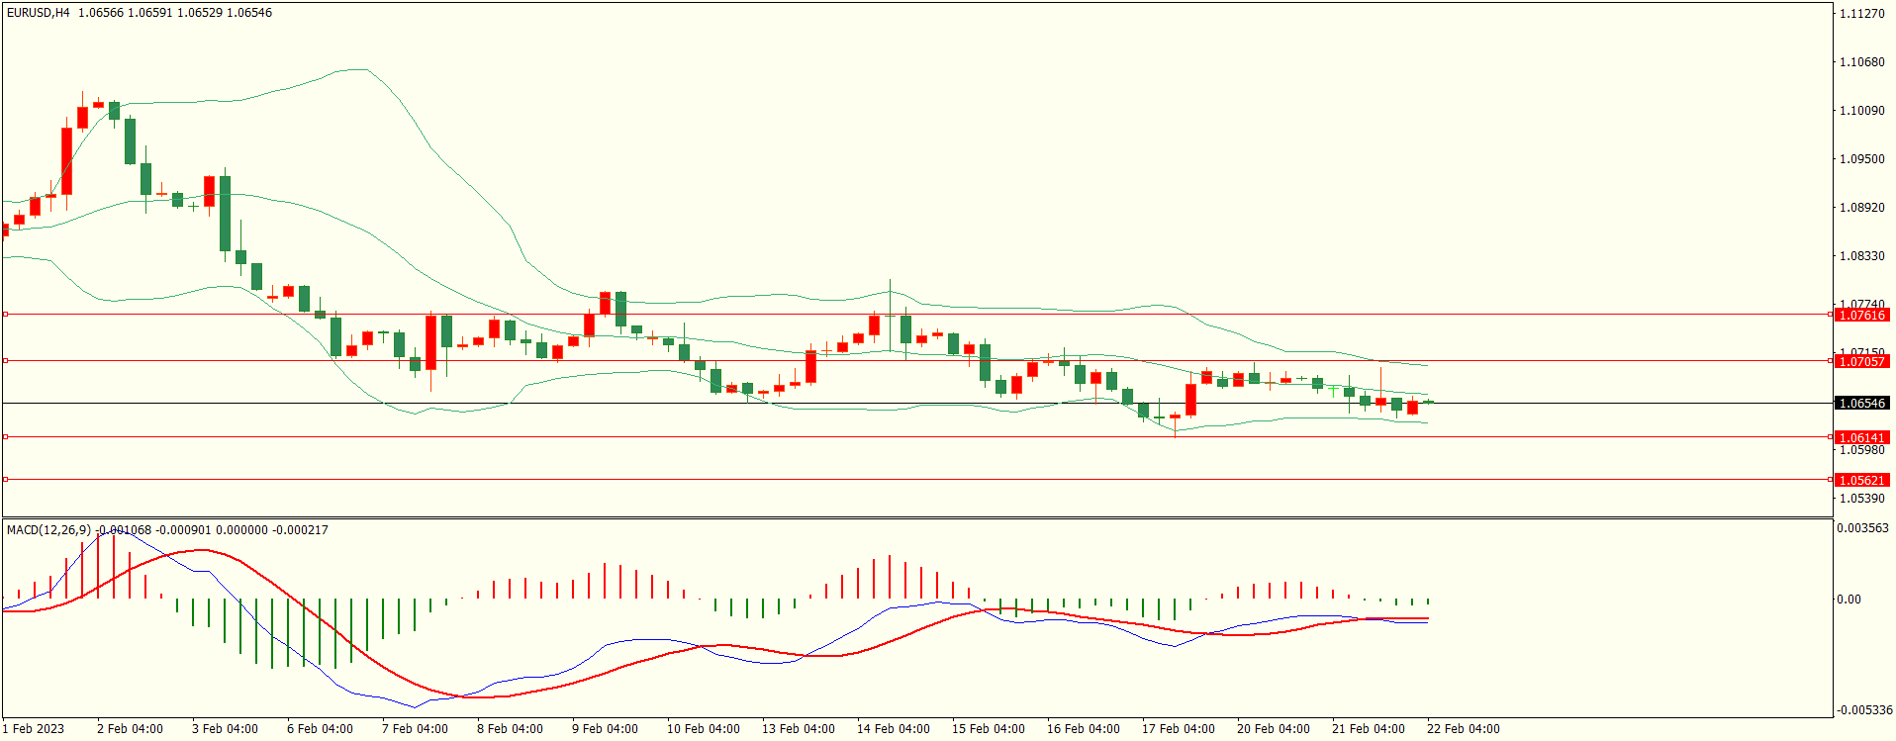Click the 1.06141 price level label
The height and width of the screenshot is (741, 1896).
tap(1861, 437)
